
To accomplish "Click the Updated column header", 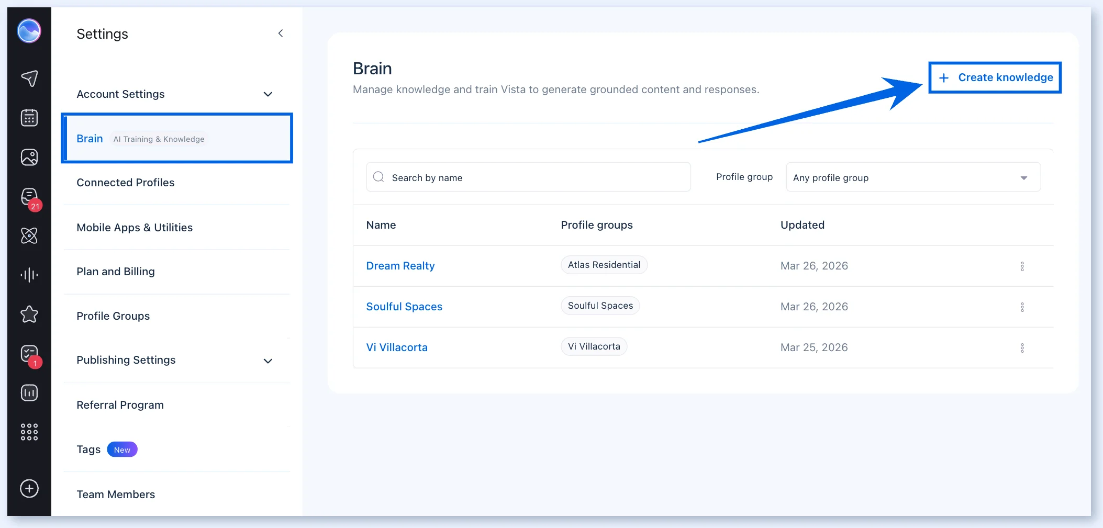I will pyautogui.click(x=803, y=225).
